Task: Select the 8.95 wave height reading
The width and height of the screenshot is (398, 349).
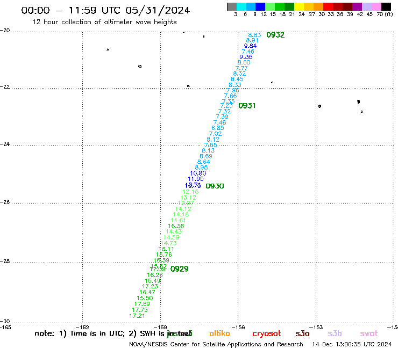Action: [201, 168]
